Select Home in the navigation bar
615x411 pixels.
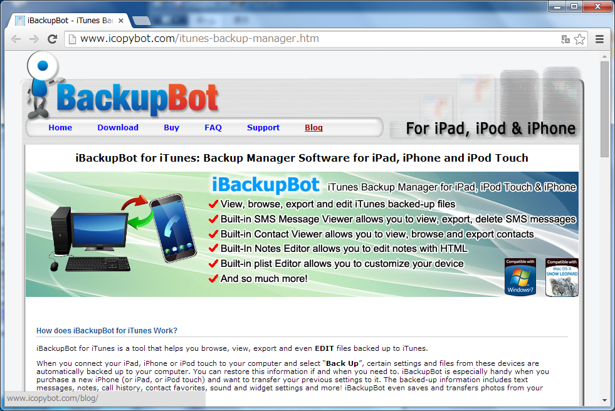click(x=60, y=127)
